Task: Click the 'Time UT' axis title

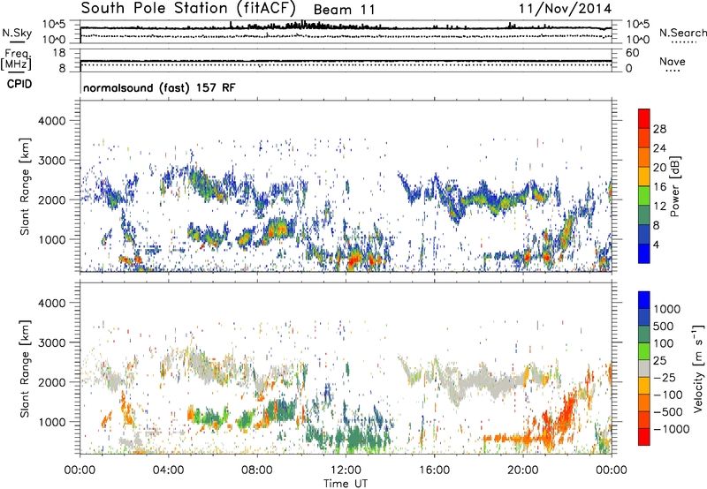Action: (x=346, y=484)
